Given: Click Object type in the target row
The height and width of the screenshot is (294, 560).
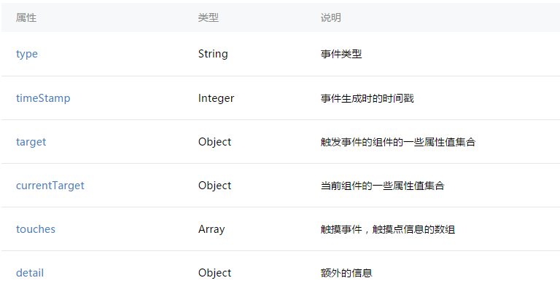Looking at the screenshot, I should [214, 142].
